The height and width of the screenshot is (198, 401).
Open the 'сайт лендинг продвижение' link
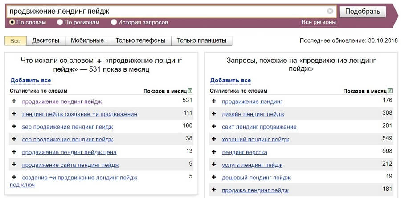(x=259, y=127)
